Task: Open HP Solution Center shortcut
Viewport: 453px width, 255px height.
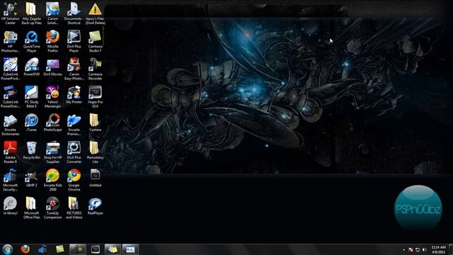Action: click(10, 13)
